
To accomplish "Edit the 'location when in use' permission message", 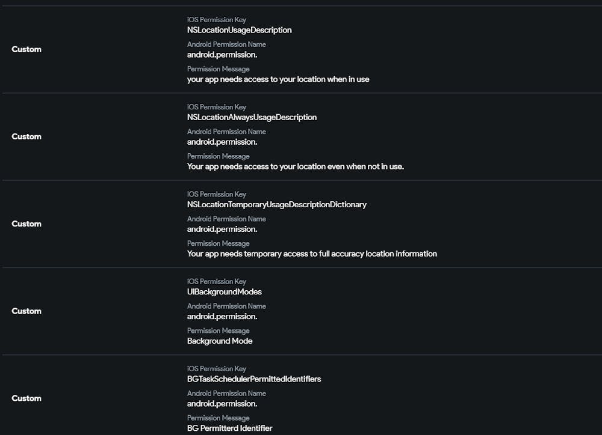I will pos(278,79).
